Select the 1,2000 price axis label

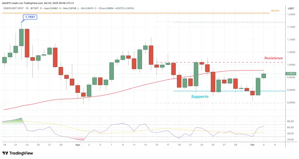(291, 15)
